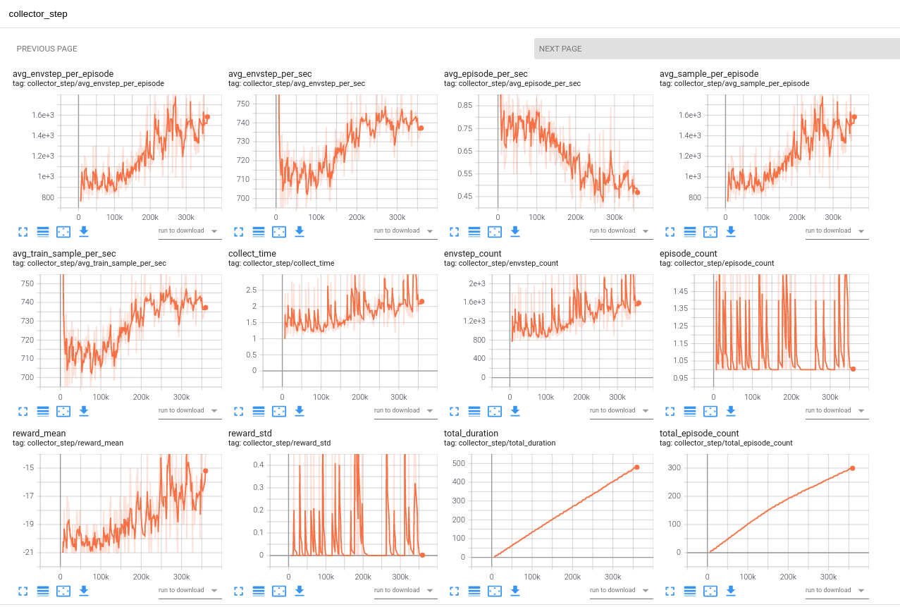
Task: Open run to download dropdown under reward_mean
Action: (190, 591)
